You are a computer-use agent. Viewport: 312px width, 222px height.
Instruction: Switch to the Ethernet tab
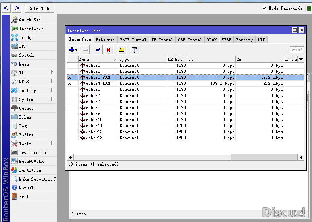point(105,40)
